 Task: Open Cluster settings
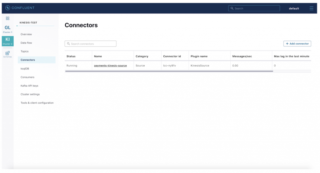(x=30, y=94)
